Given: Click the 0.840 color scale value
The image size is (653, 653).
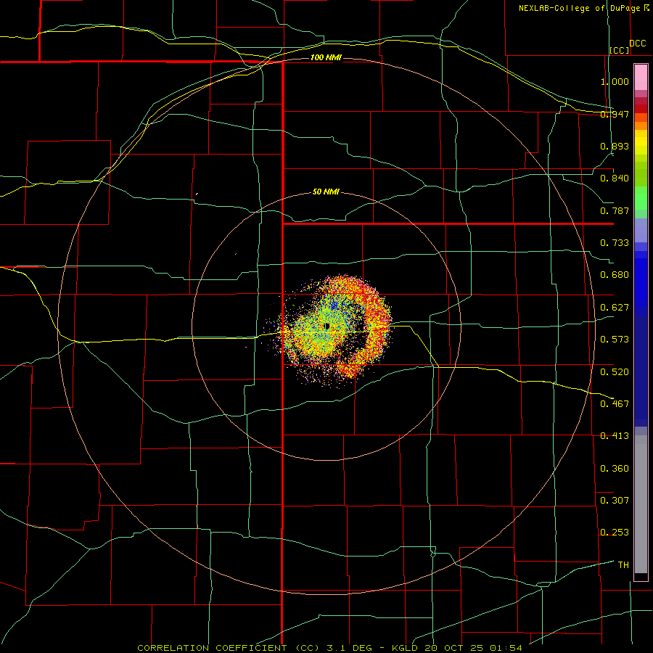Looking at the screenshot, I should click(615, 178).
